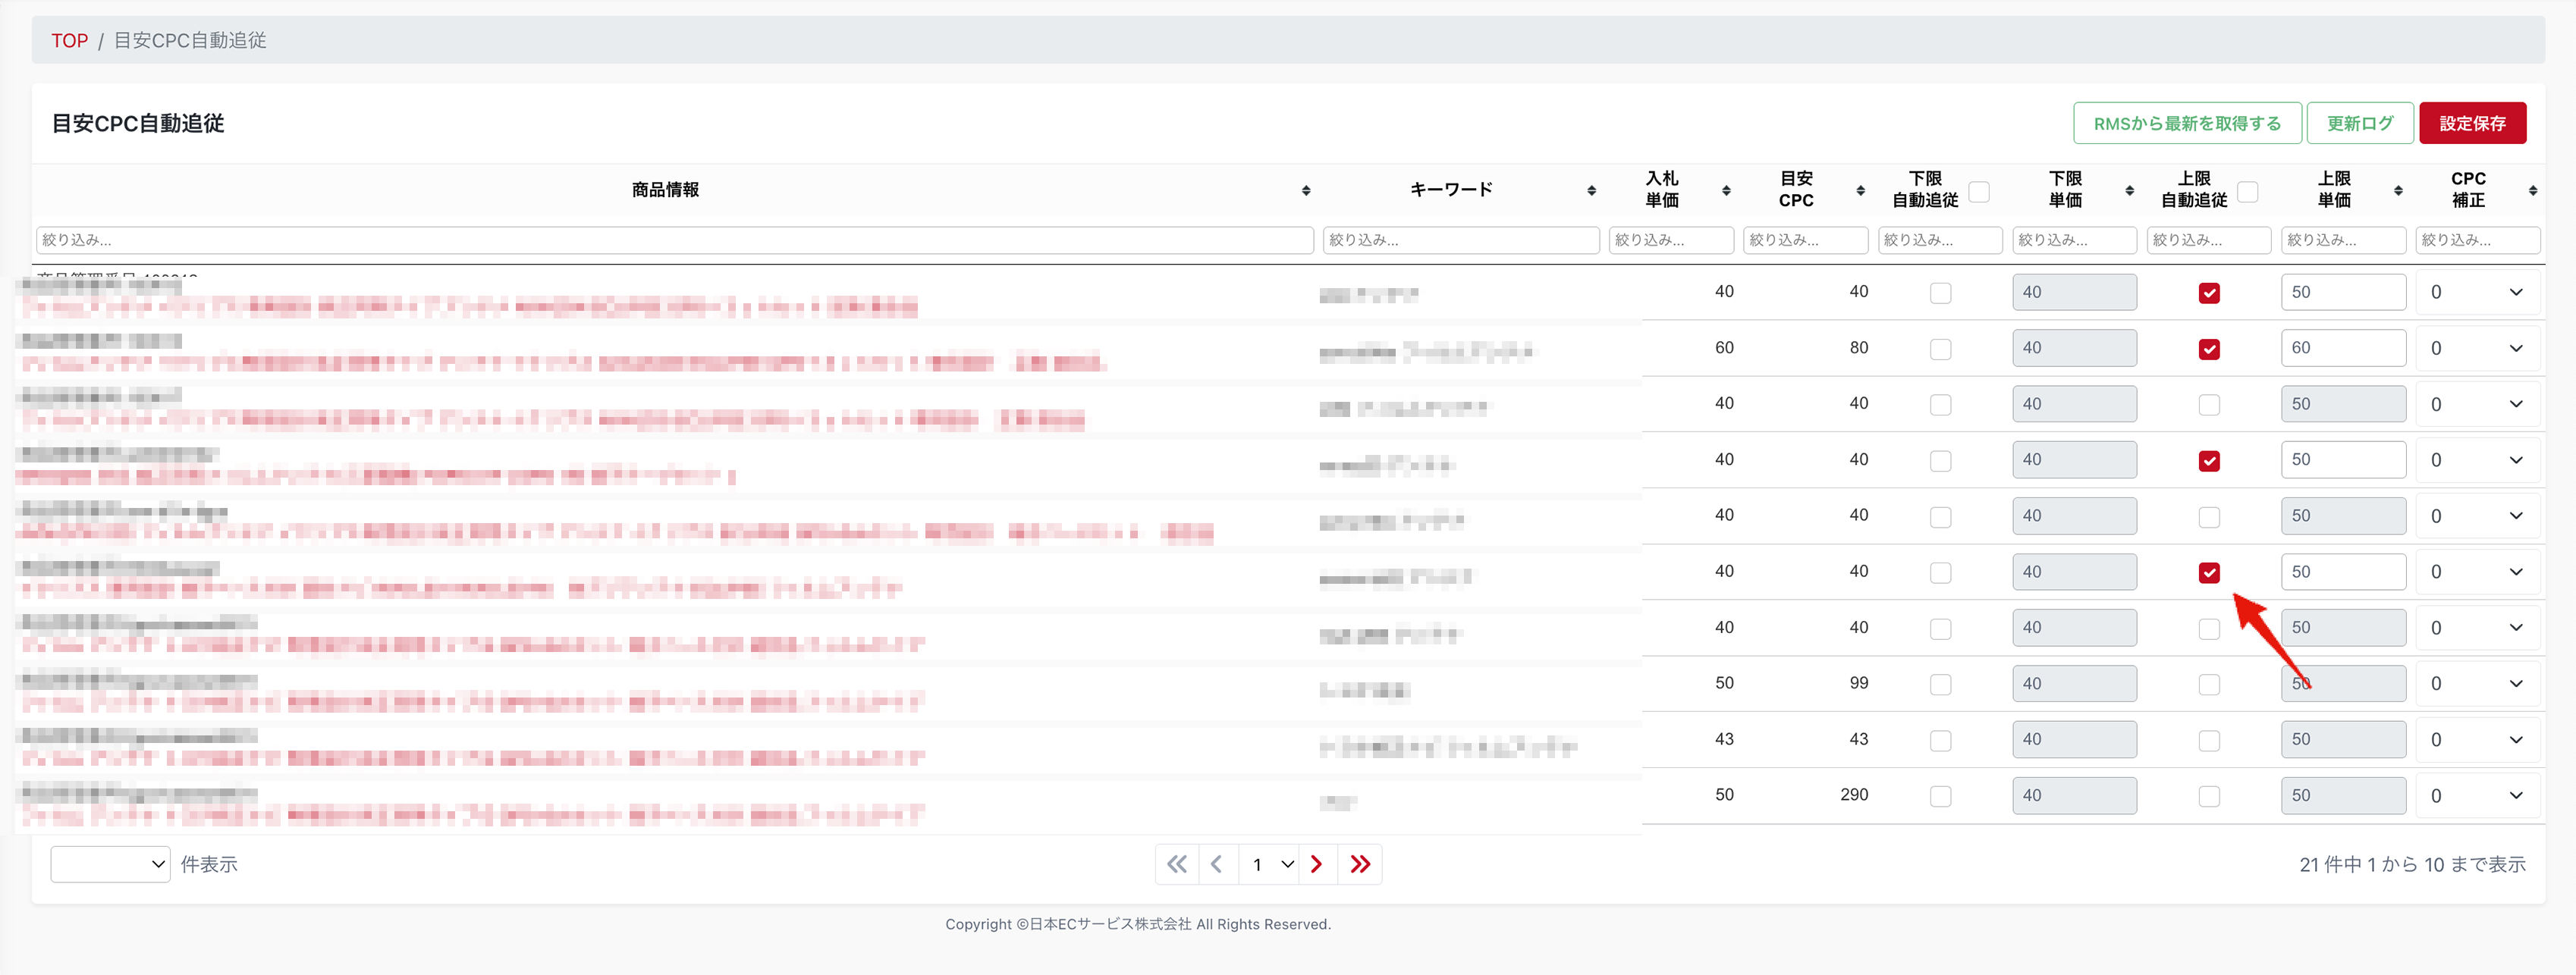This screenshot has width=2576, height=975.
Task: Uncheck 上限自動追従 in the first row
Action: click(2209, 293)
